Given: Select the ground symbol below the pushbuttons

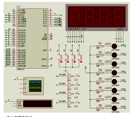Looking at the screenshot, I should point(66,71).
